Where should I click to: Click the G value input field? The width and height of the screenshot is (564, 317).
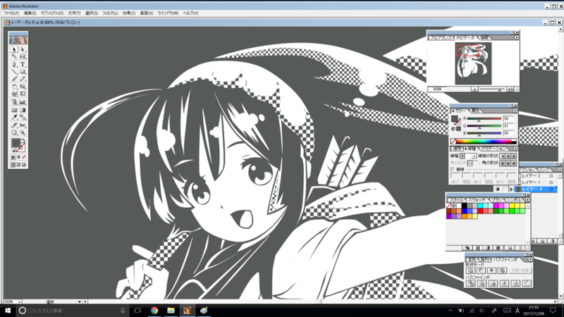coord(508,126)
